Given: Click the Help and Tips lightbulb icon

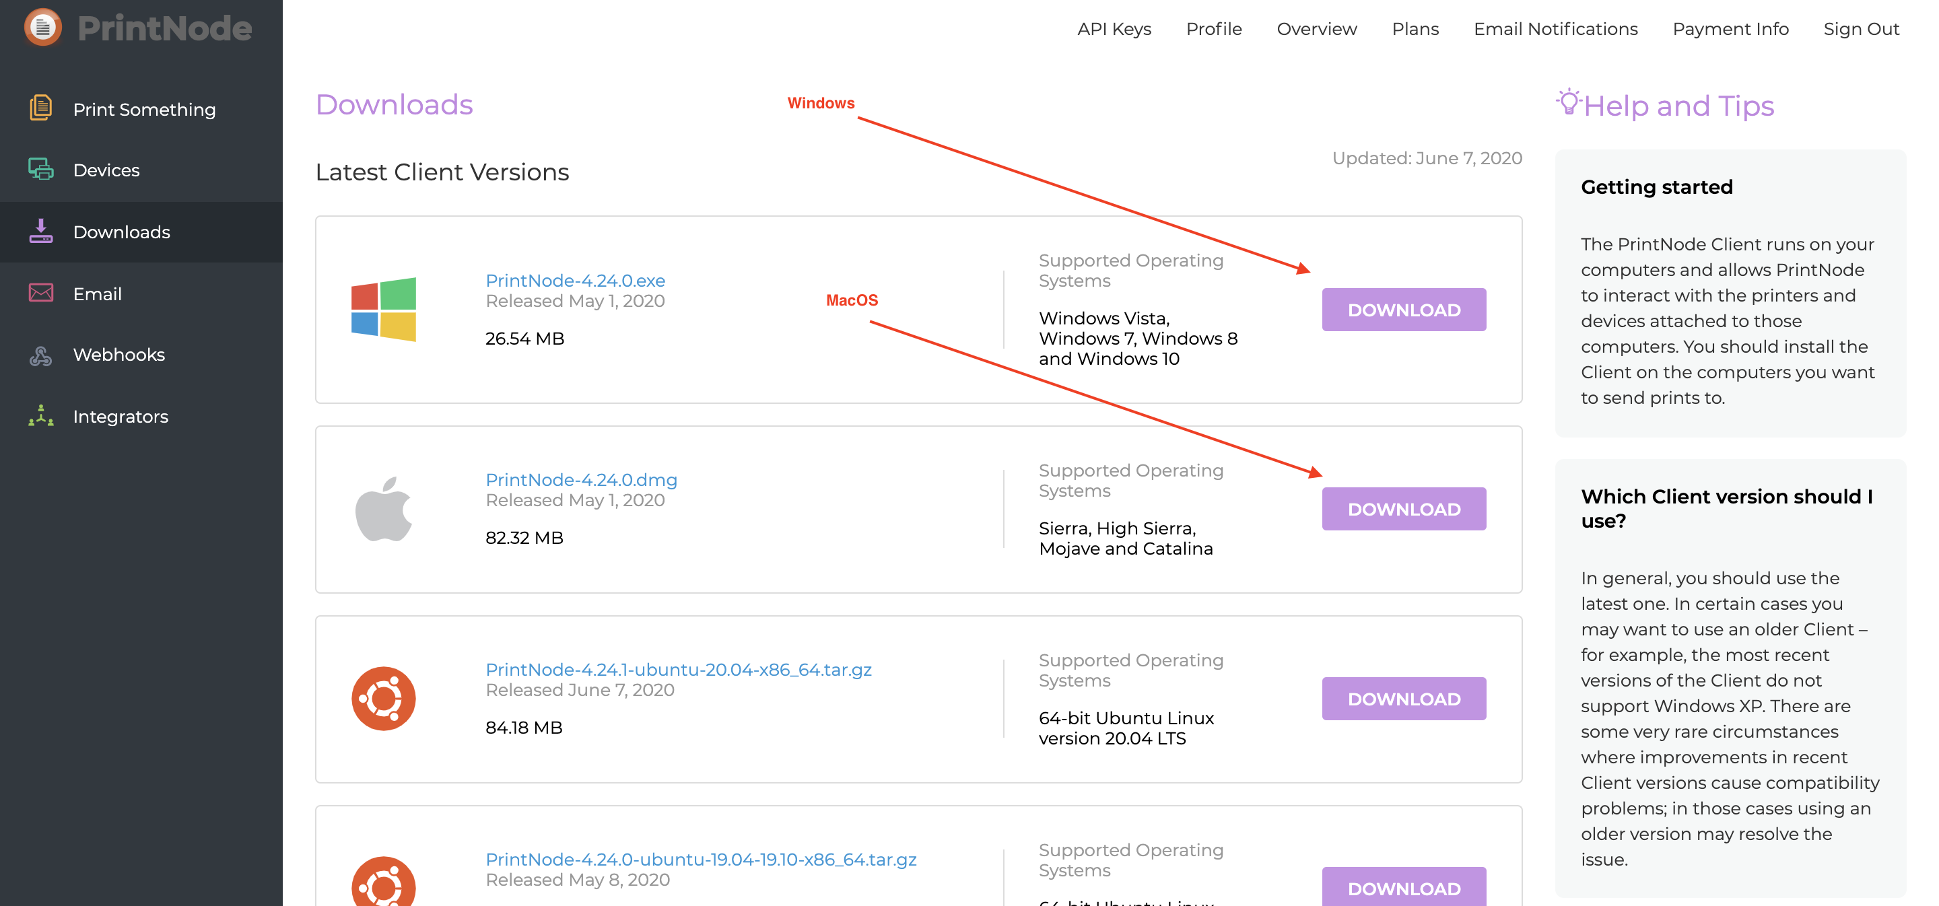Looking at the screenshot, I should point(1568,102).
